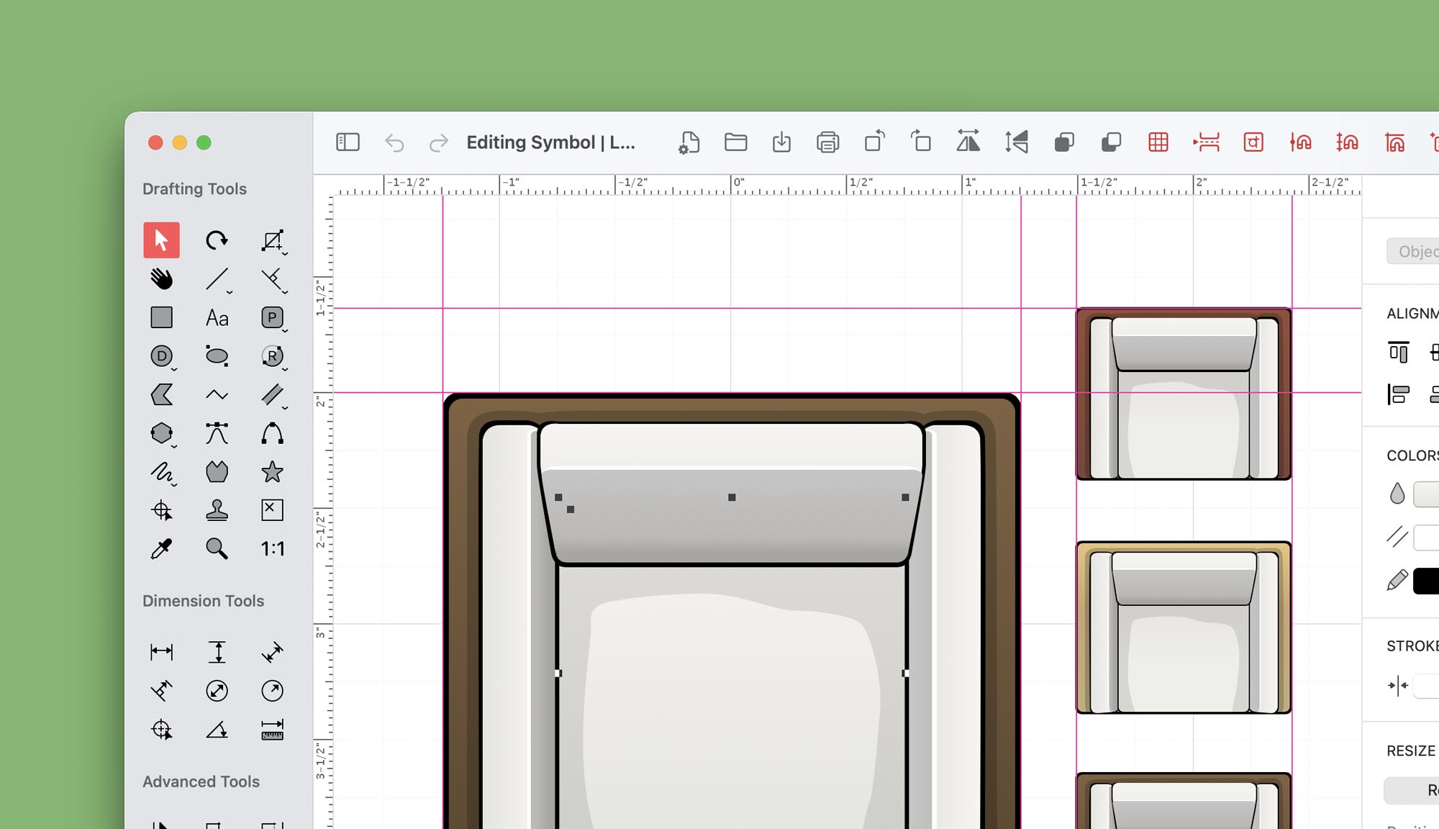
Task: Select the arrow Selection tool
Action: pyautogui.click(x=161, y=240)
